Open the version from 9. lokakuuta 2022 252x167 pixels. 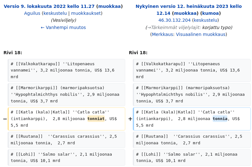pos(49,6)
